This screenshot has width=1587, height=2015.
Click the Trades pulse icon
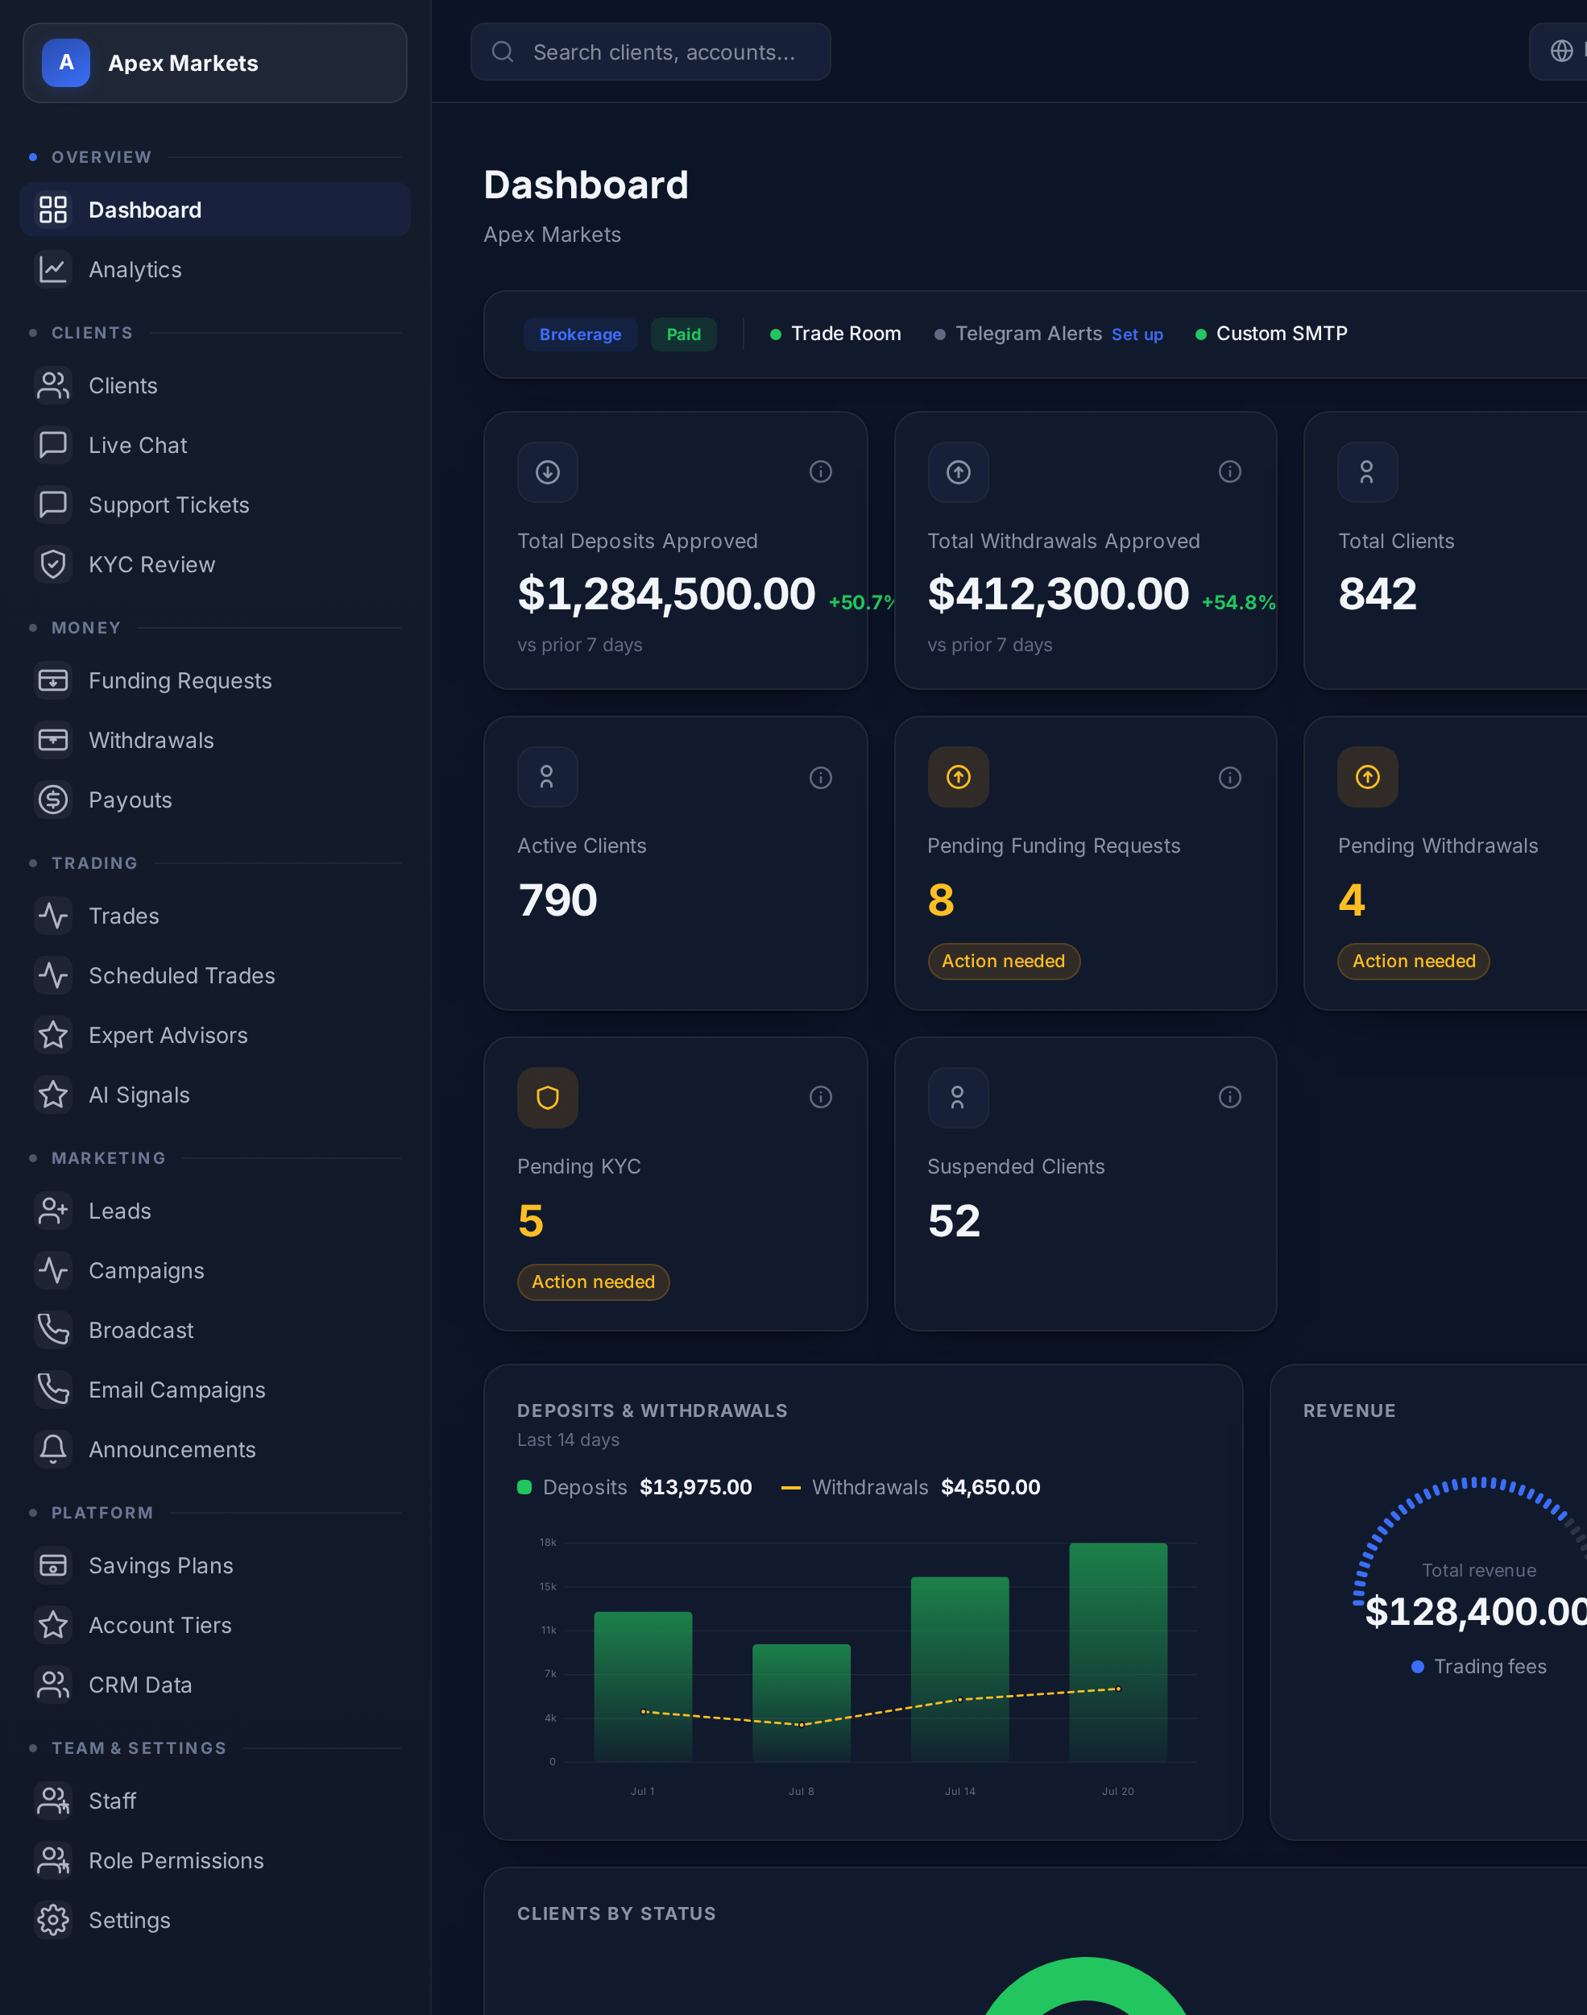click(53, 916)
